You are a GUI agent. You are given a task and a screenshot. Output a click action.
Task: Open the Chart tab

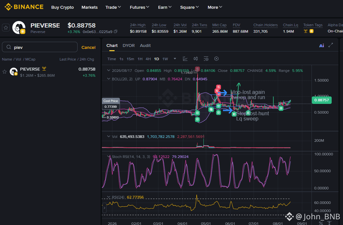point(112,45)
